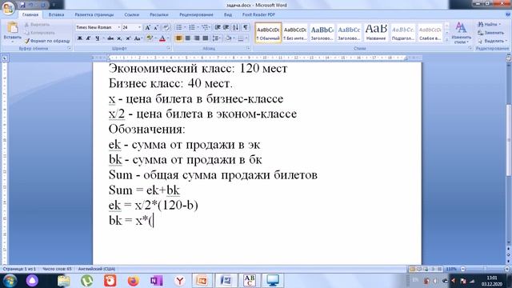Screen dimensions: 512x288
Task: Increase font size with the Grow Font icon
Action: (x=147, y=28)
